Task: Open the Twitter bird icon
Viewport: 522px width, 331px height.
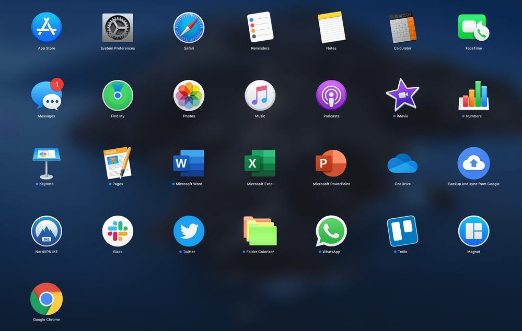Action: coord(189,231)
